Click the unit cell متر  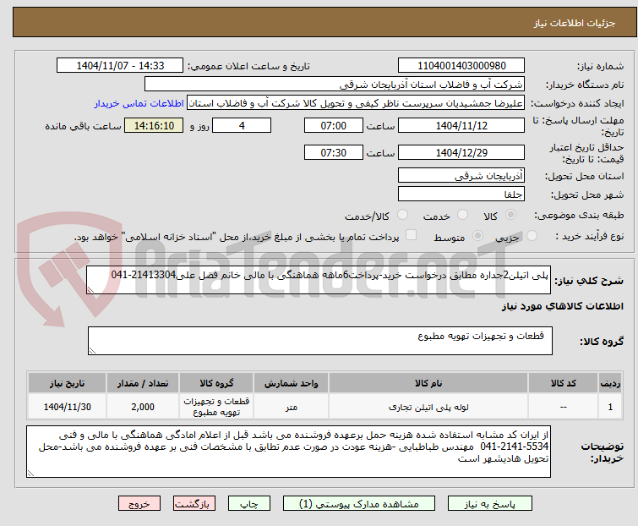tap(291, 407)
